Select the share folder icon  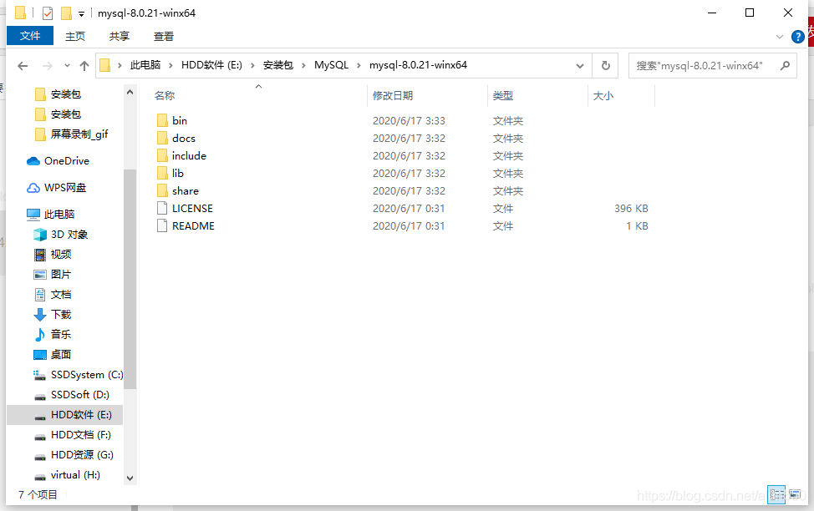tap(162, 191)
